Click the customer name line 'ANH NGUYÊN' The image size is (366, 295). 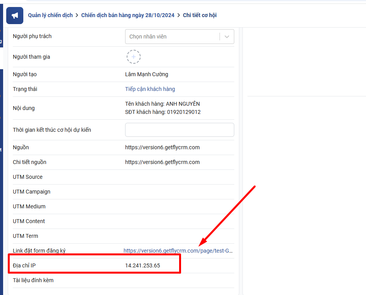162,104
